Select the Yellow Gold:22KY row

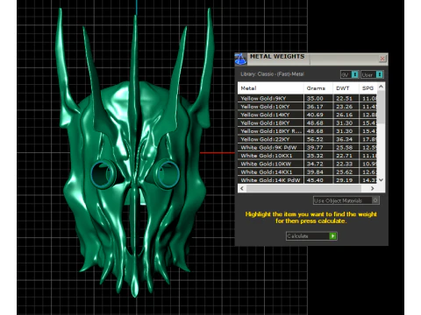point(308,139)
